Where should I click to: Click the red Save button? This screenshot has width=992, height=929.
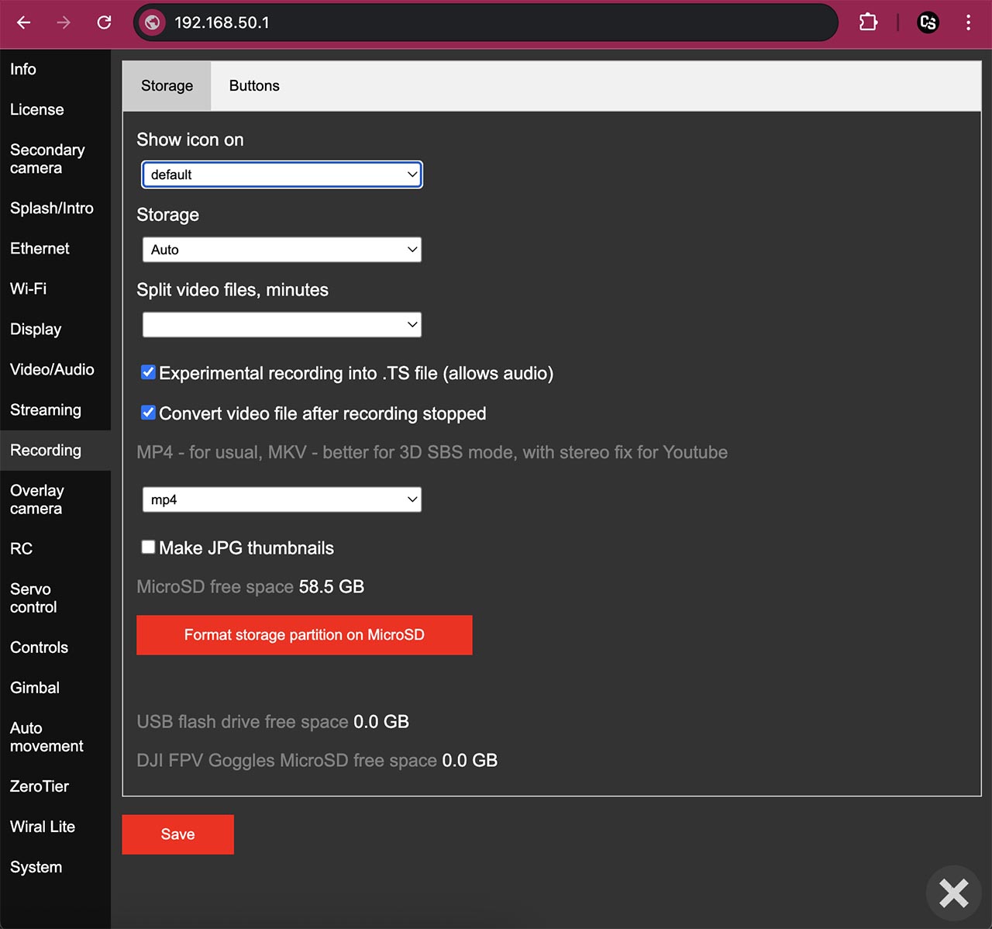[x=177, y=834]
